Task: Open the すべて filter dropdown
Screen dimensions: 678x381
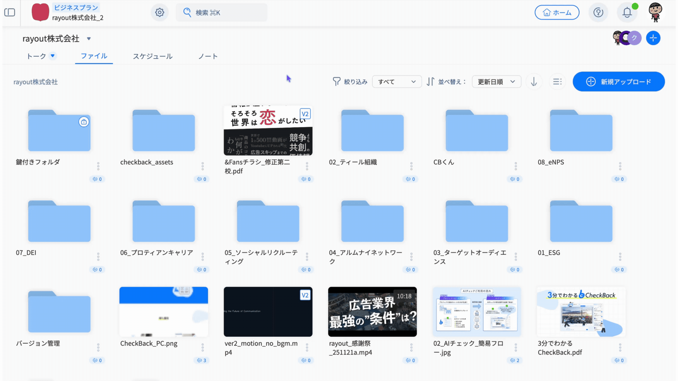Action: click(397, 82)
